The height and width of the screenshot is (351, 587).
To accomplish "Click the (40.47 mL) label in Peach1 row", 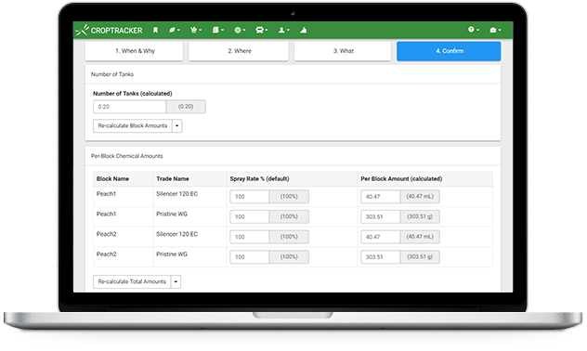I will click(420, 197).
